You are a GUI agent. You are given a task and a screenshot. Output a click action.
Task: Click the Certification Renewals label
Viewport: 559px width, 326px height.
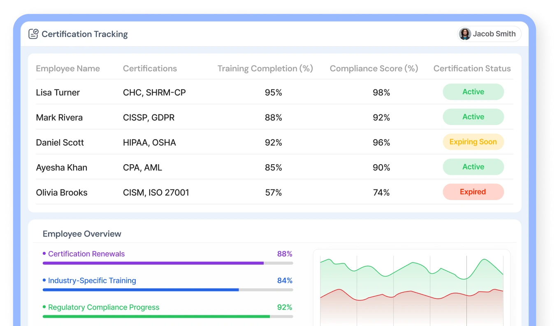86,254
